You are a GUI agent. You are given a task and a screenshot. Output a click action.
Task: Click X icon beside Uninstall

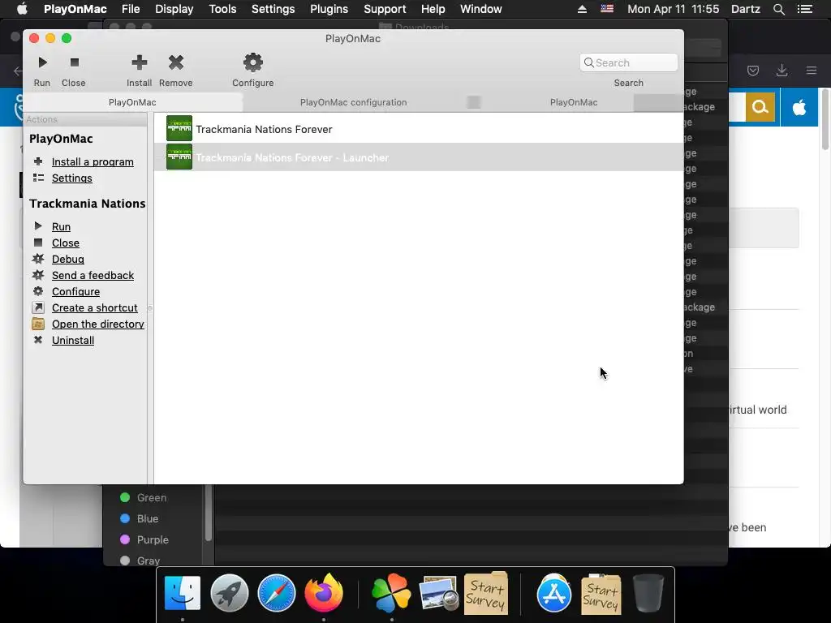coord(38,340)
